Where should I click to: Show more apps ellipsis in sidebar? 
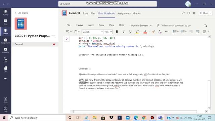(x=5, y=78)
